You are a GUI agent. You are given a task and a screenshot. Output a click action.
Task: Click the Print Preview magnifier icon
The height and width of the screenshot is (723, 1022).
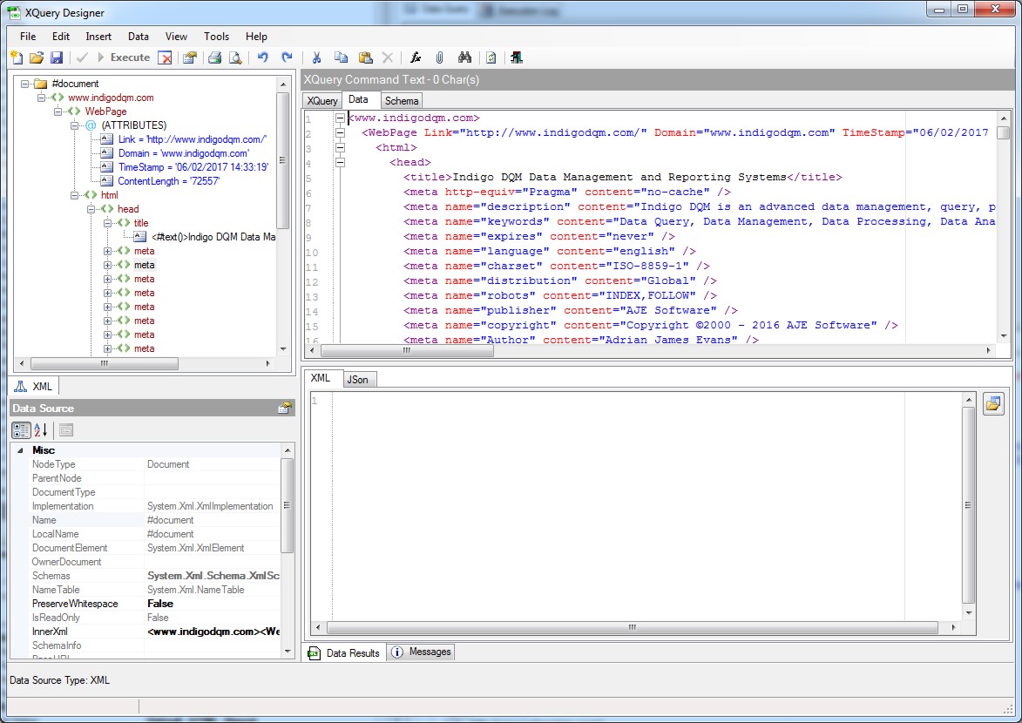click(235, 57)
